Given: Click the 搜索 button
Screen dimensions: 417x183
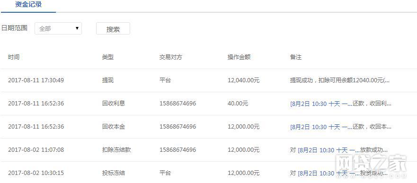Looking at the screenshot, I should click(x=113, y=29).
